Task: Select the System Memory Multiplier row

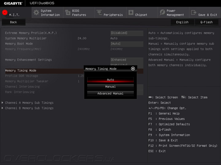Action: click(74, 38)
